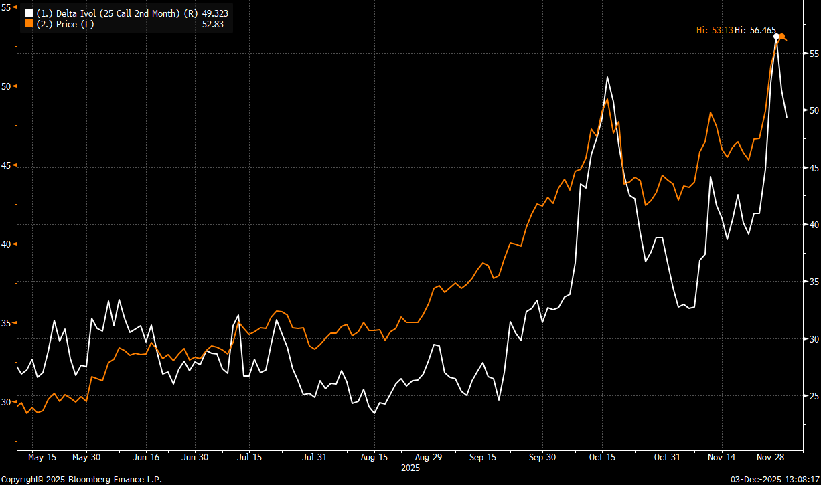Click the 'Oct 15' date axis label

(x=602, y=458)
